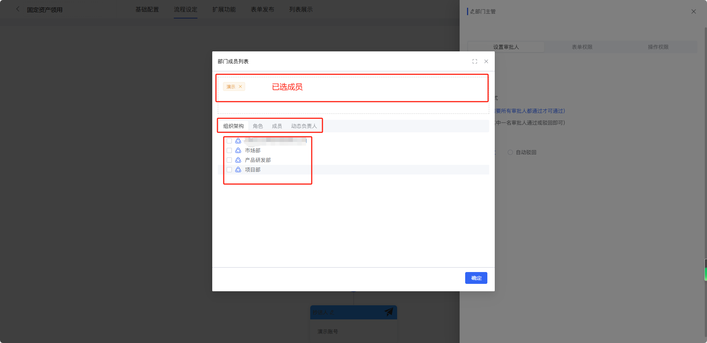Select the 自动驳回 radio option
Screen dimensions: 707x343
point(510,152)
